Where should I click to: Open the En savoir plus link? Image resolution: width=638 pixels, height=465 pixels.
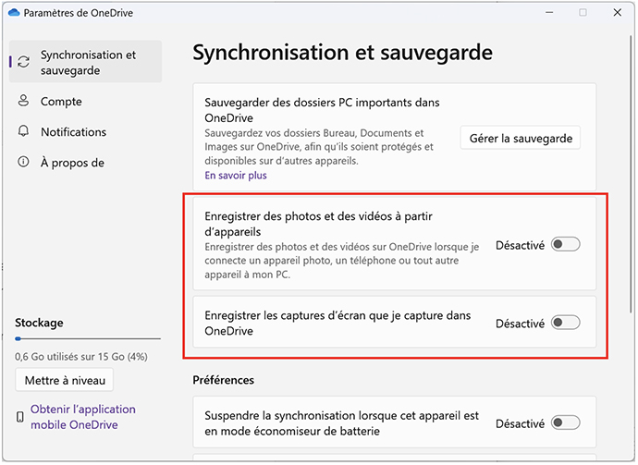tap(235, 175)
